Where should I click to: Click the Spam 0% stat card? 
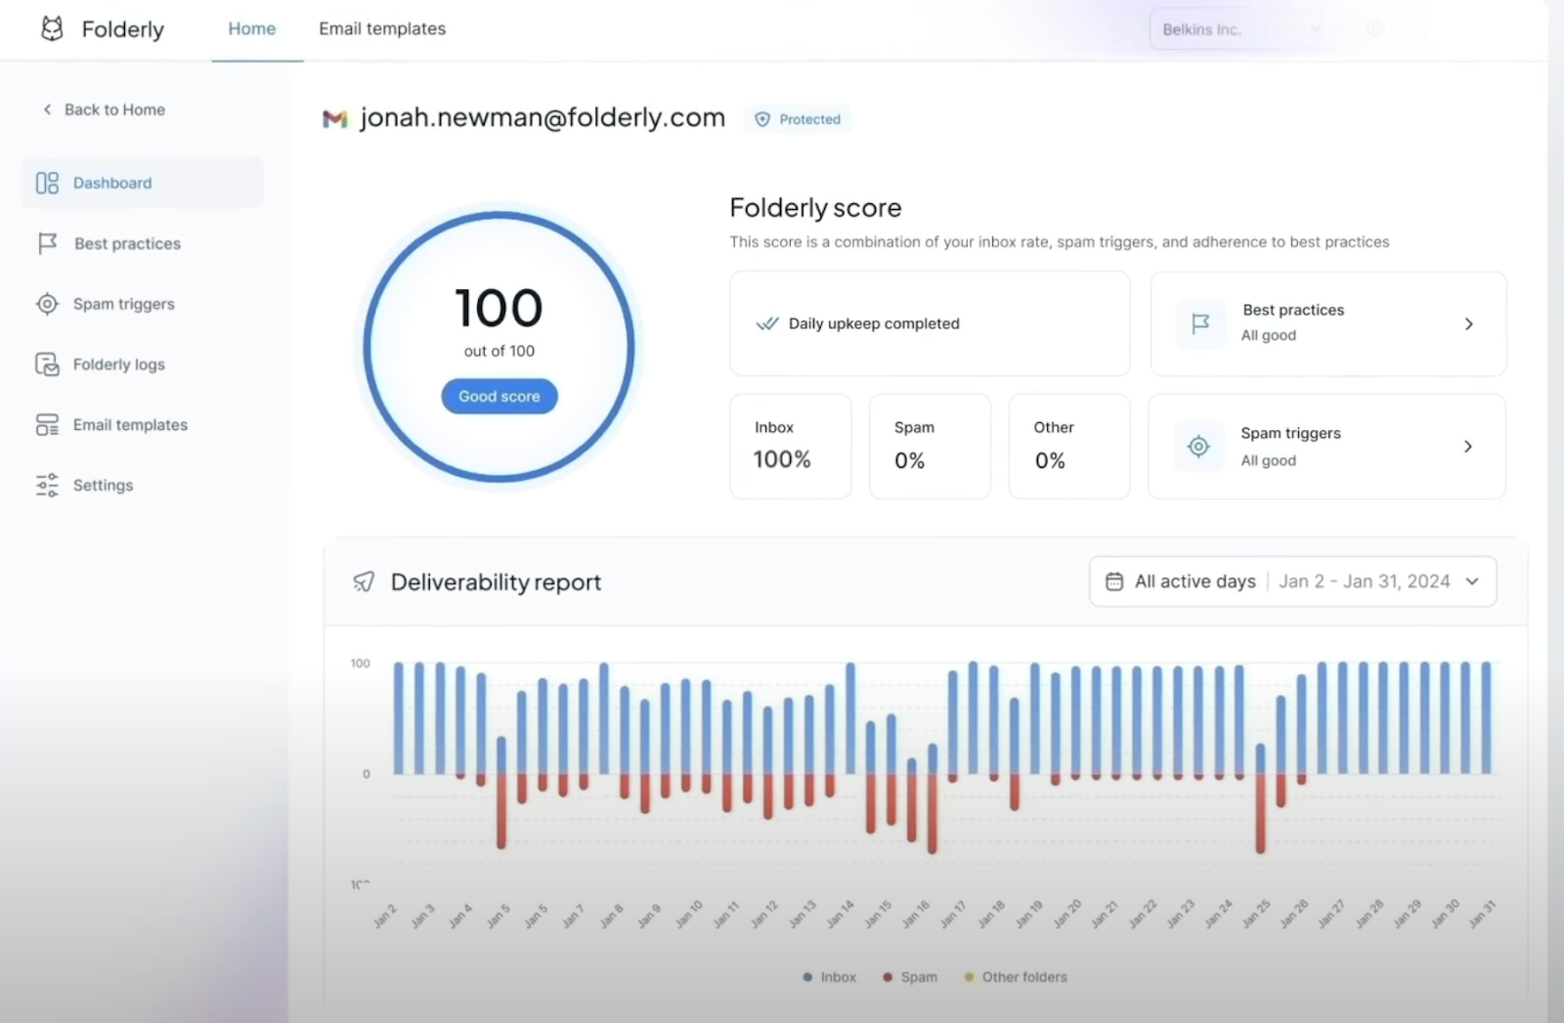[x=930, y=447]
